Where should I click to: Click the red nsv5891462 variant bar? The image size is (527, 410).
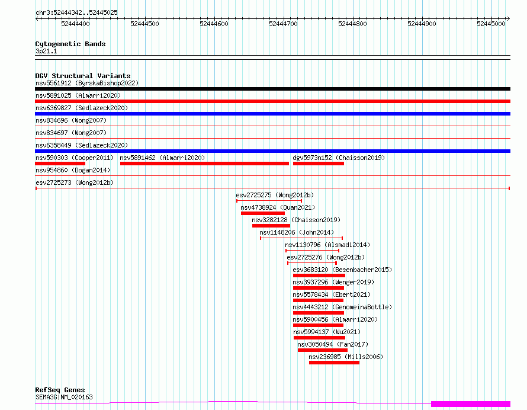[x=204, y=164]
